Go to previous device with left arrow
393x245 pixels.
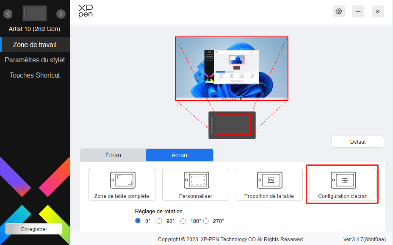point(8,14)
